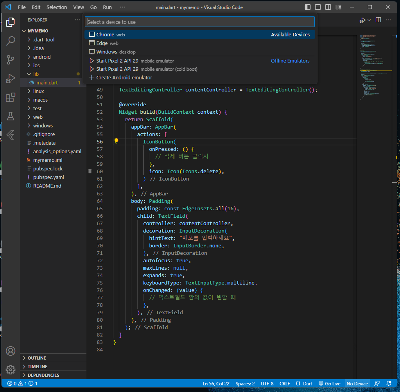
Task: Select Chrome web device
Action: click(x=200, y=34)
